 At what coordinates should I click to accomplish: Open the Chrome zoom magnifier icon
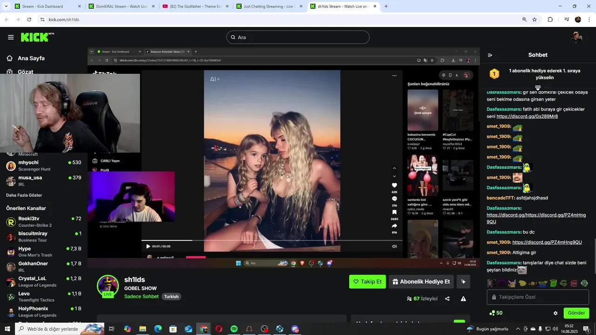(x=524, y=20)
